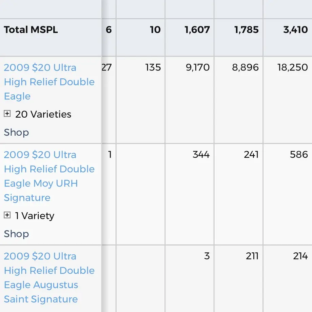Click the 135 population cell
312x312 pixels.
(153, 67)
